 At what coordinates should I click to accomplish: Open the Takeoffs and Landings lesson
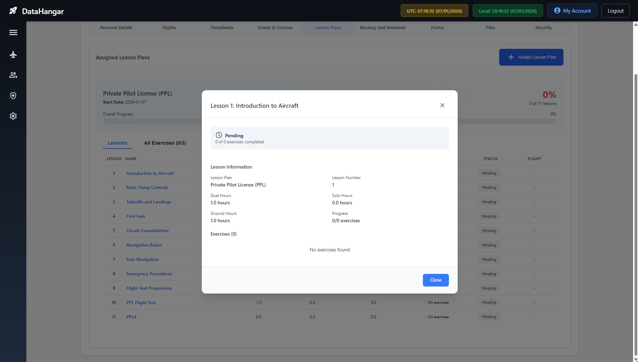point(149,202)
